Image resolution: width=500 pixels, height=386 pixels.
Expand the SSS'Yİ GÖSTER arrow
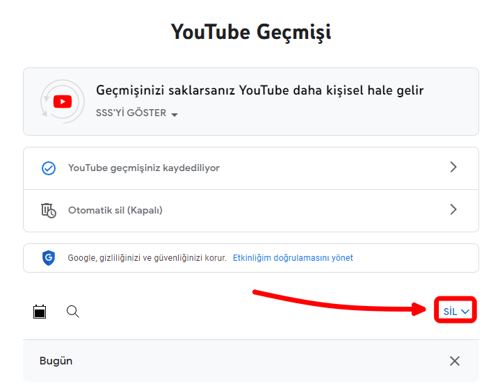175,114
